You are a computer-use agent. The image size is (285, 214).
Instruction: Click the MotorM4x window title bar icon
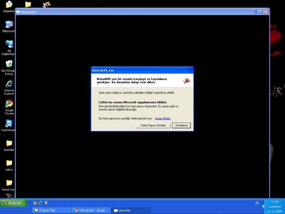tap(18, 12)
